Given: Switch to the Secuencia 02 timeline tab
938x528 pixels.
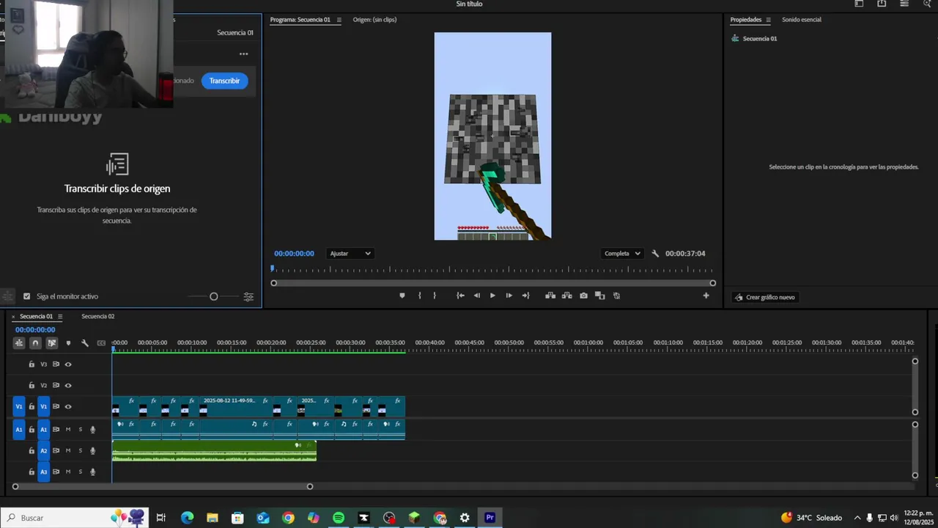Looking at the screenshot, I should click(x=97, y=317).
